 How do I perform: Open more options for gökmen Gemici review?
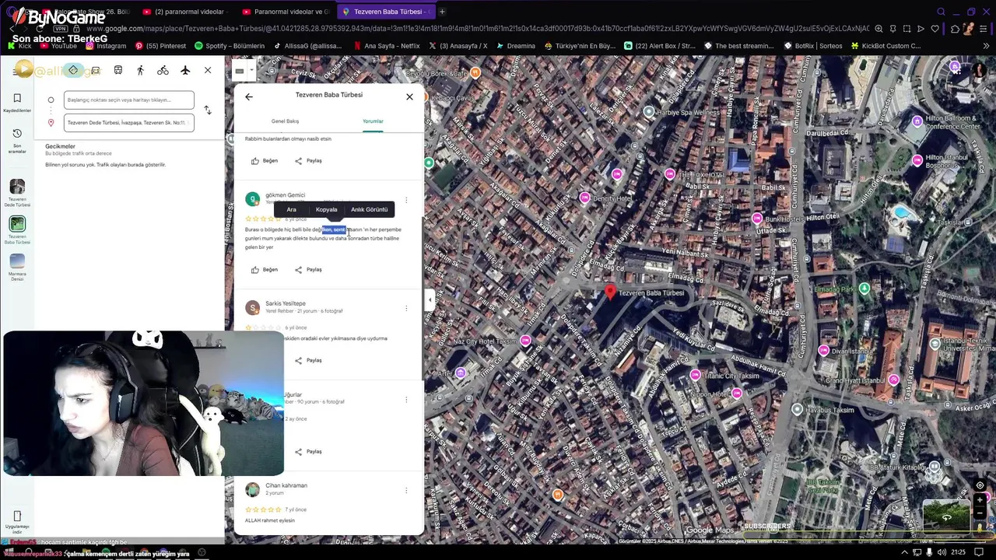click(405, 200)
